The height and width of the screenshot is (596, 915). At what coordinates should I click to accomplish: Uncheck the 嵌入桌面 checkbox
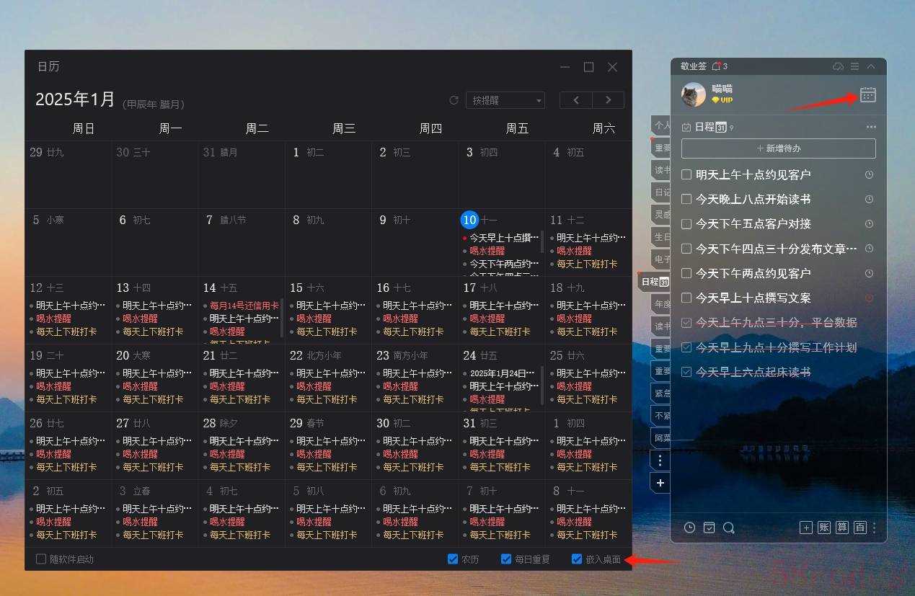(x=576, y=559)
